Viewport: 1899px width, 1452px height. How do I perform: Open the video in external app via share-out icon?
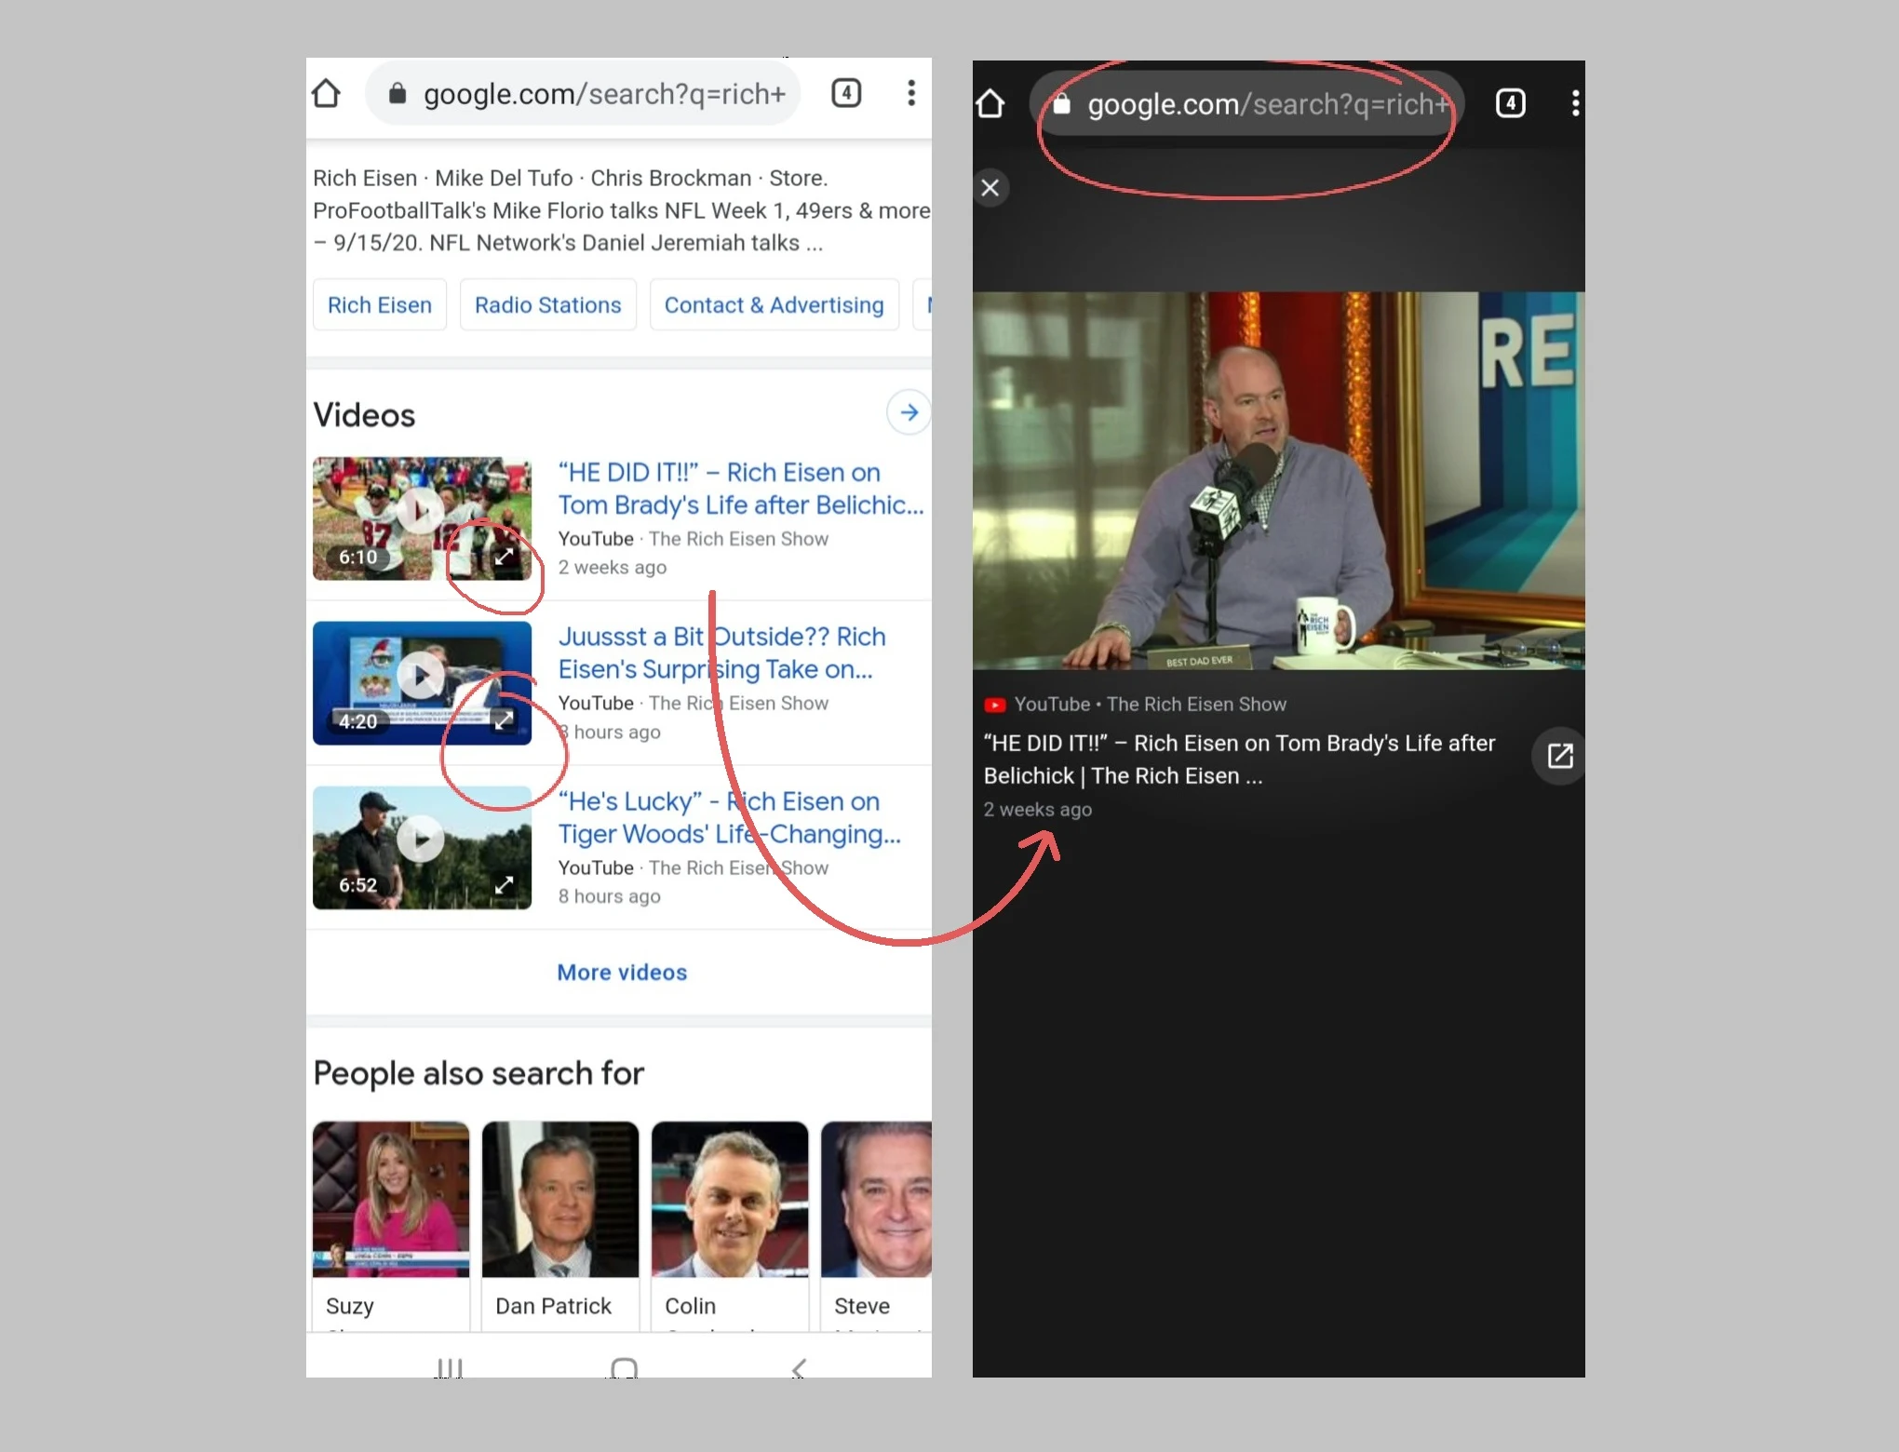[1560, 757]
